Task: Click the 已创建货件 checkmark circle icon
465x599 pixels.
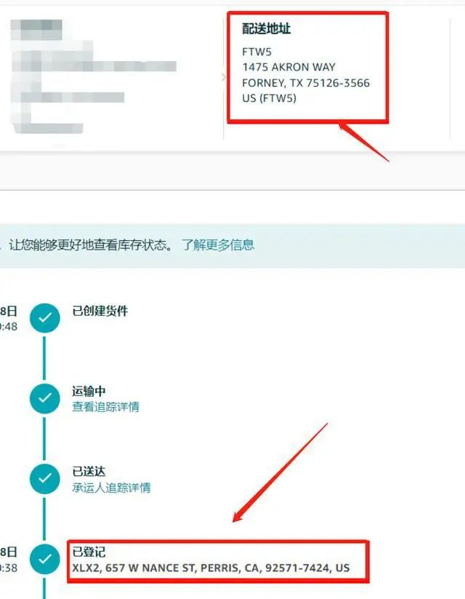Action: (x=45, y=318)
